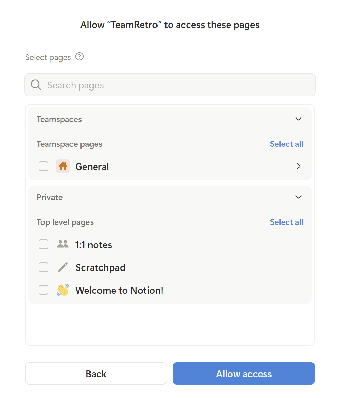Screen dimensions: 342x398
Task: Select all Top level pages
Action: (x=286, y=222)
